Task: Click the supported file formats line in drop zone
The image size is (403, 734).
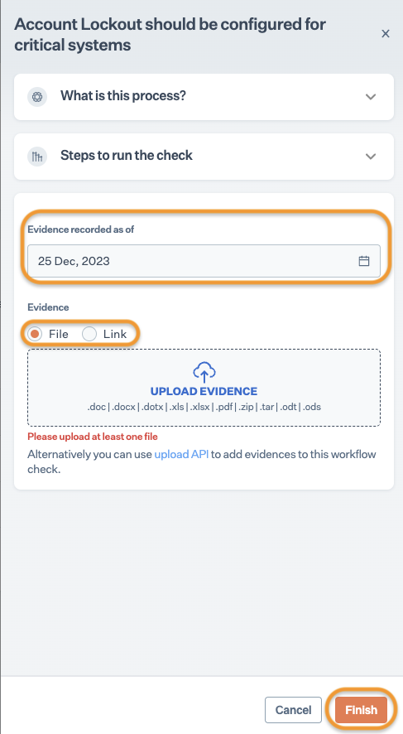Action: point(204,407)
